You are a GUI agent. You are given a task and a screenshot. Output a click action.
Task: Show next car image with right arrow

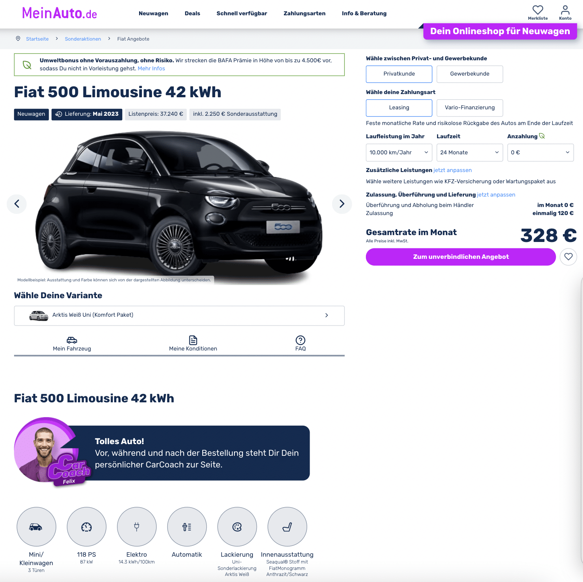click(x=342, y=204)
